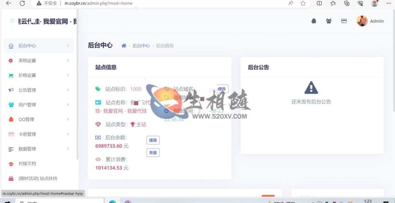The image size is (395, 203).
Task: Click the QQ管理 penguin icon
Action: point(11,119)
